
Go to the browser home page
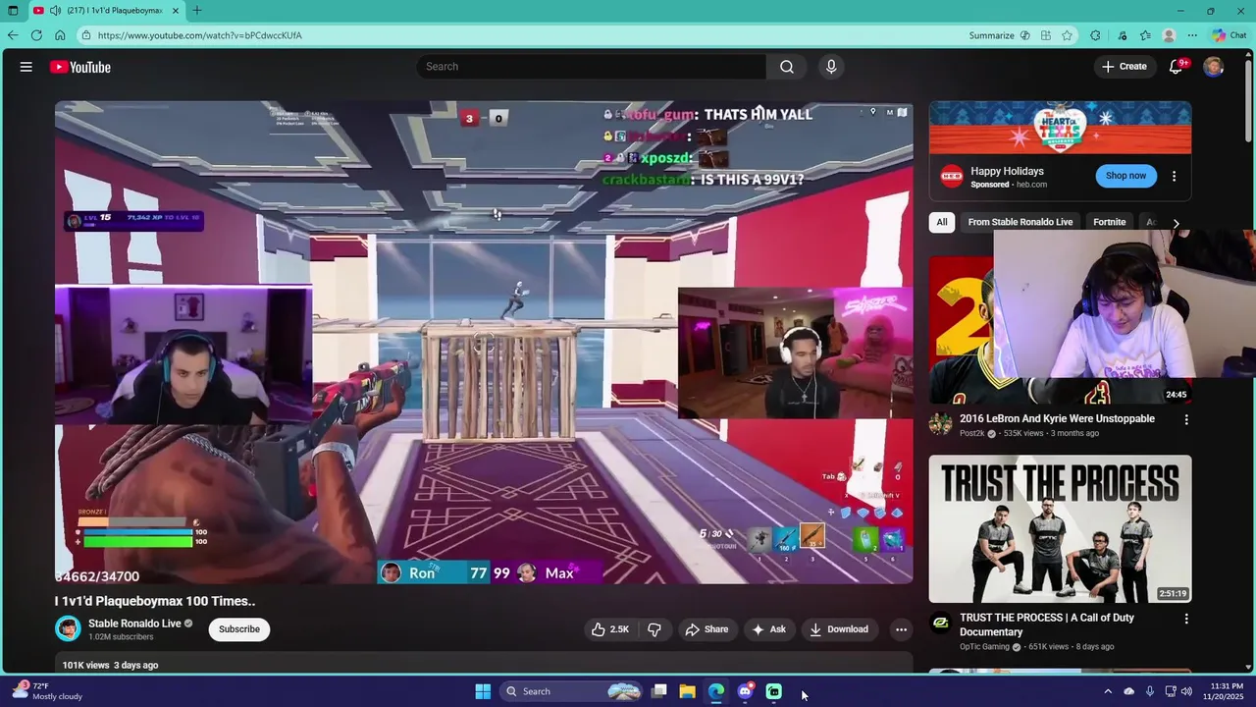tap(60, 35)
